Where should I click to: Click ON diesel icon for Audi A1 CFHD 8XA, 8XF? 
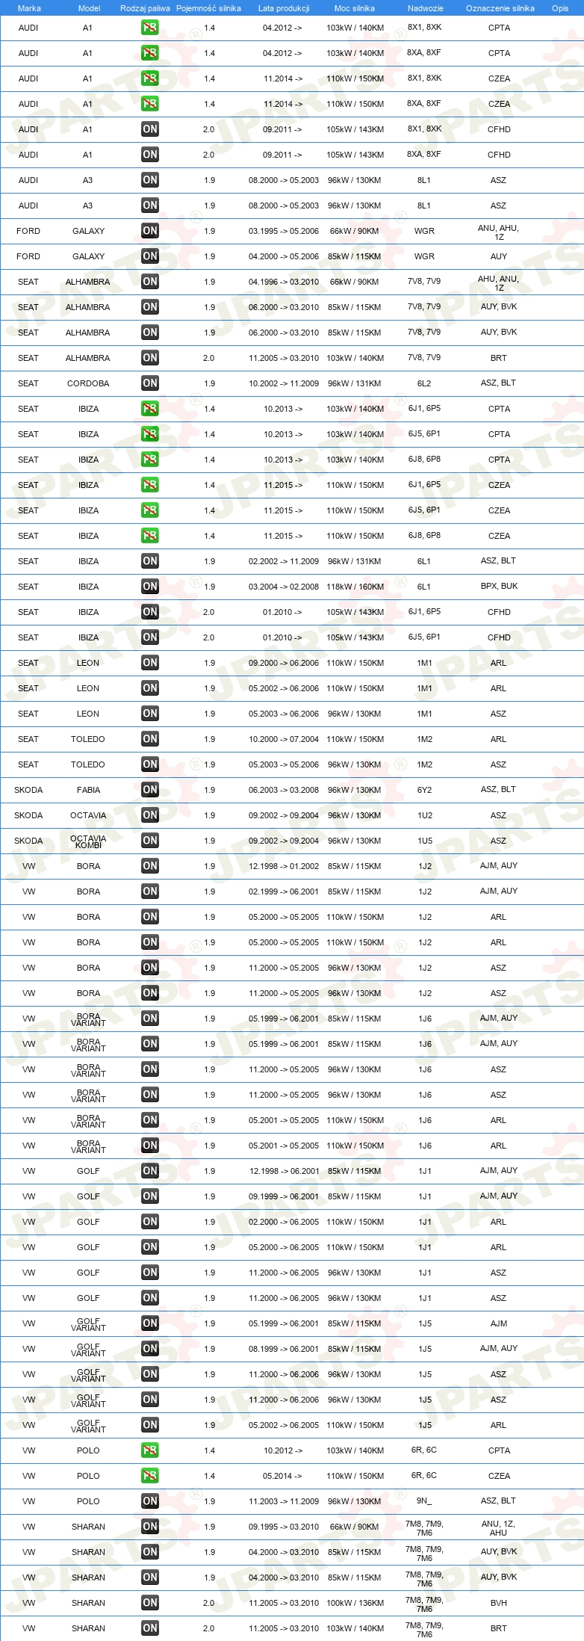point(150,155)
